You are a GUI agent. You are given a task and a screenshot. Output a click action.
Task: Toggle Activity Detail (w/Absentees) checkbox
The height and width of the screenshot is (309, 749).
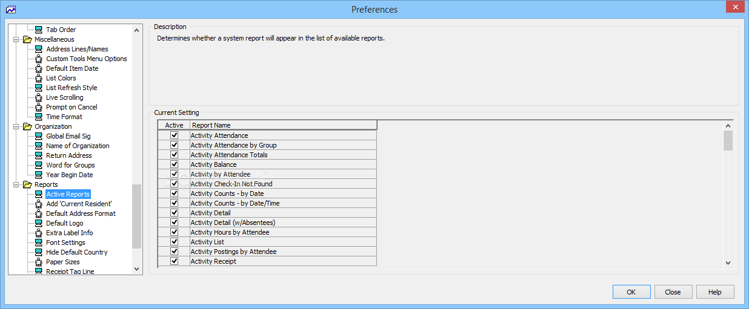tap(175, 223)
